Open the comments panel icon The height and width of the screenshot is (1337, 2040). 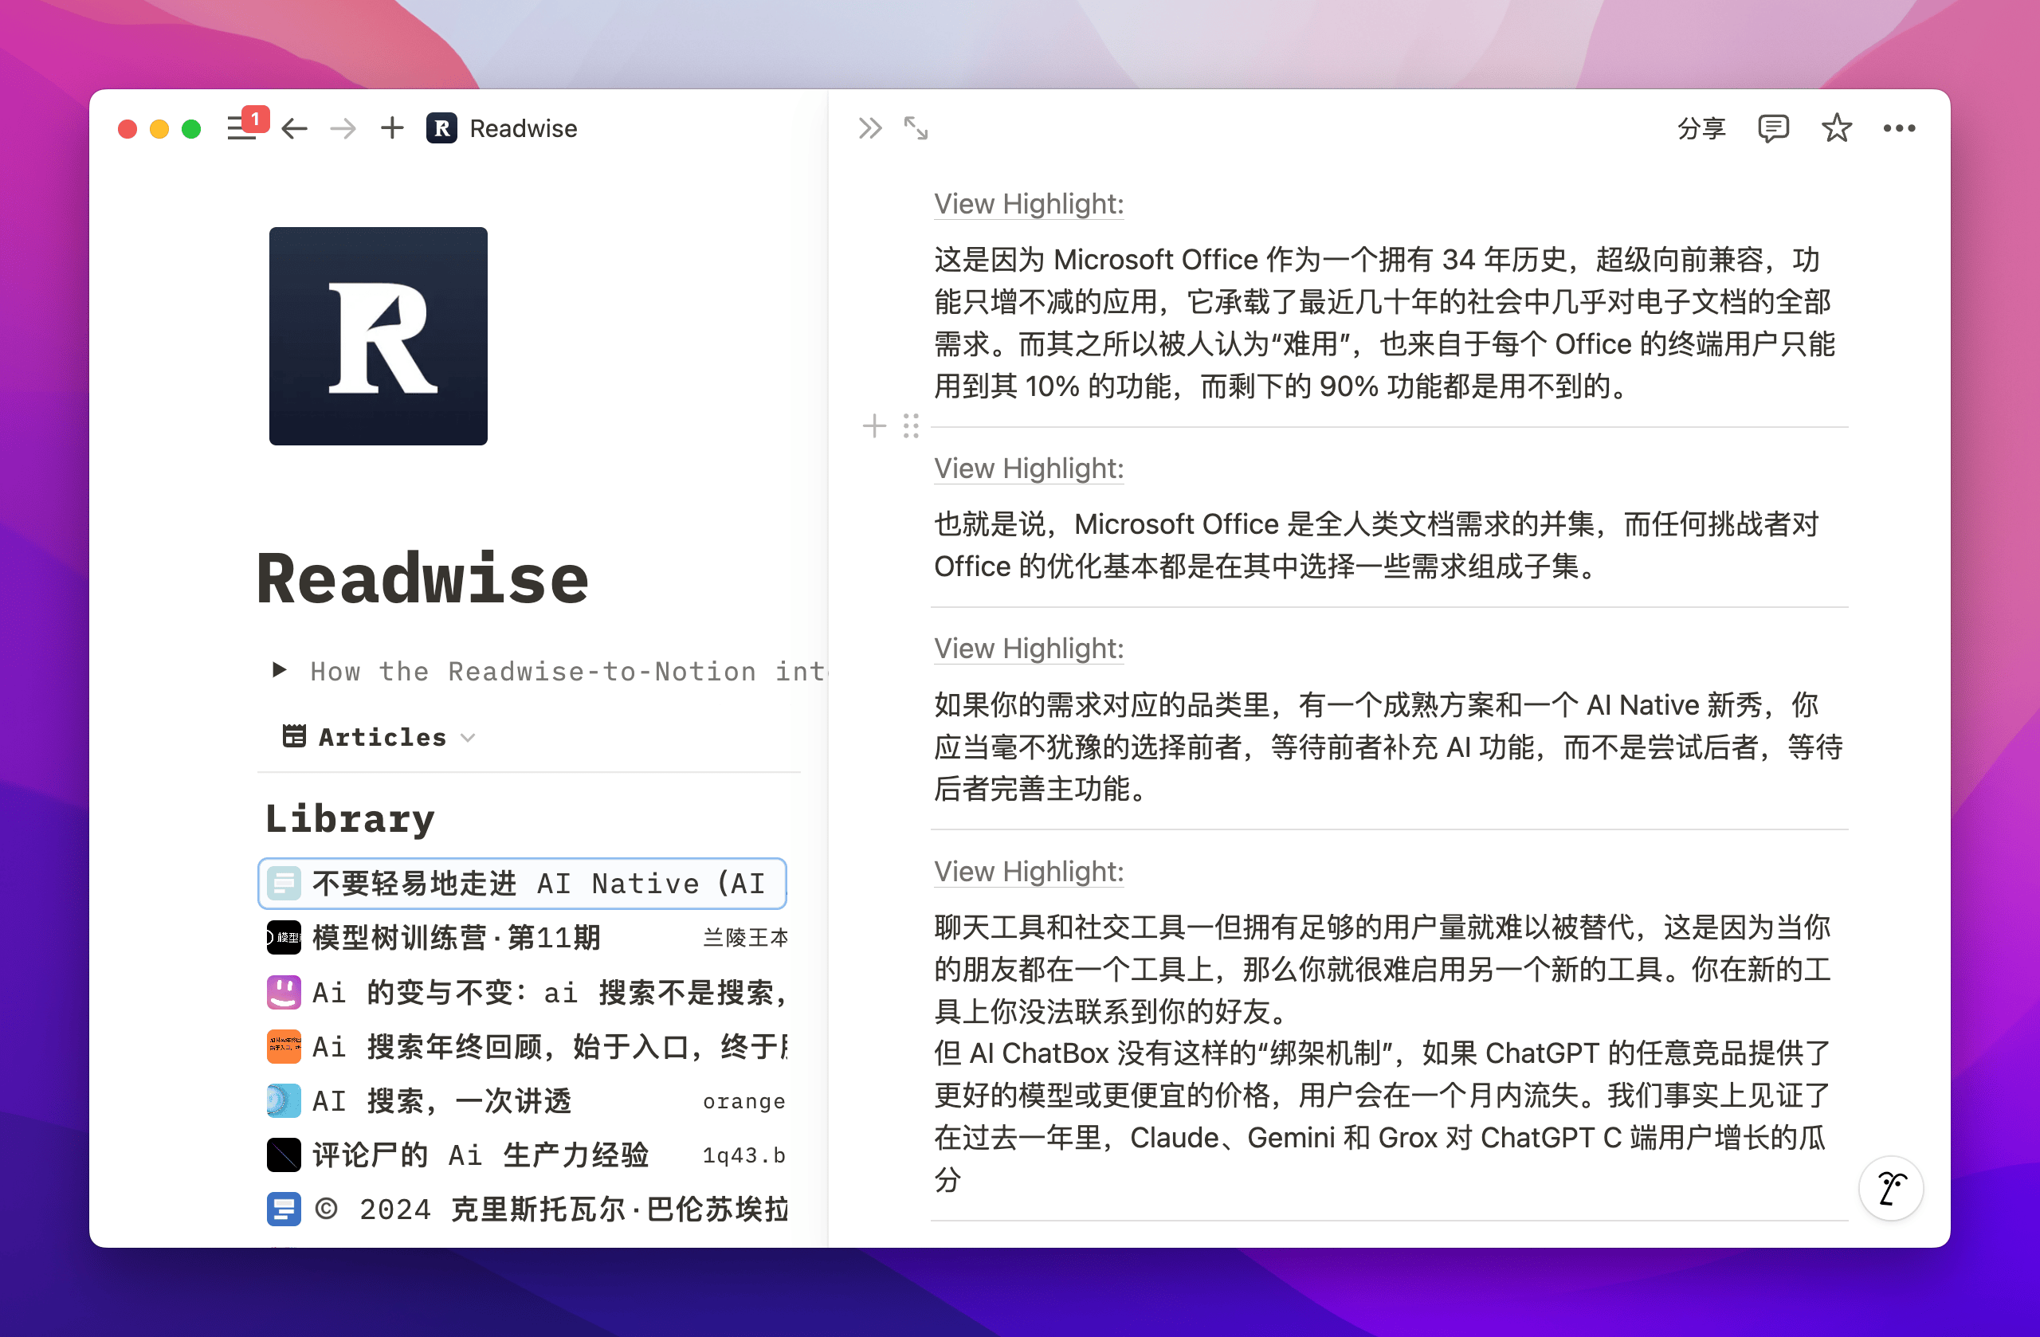pos(1772,128)
